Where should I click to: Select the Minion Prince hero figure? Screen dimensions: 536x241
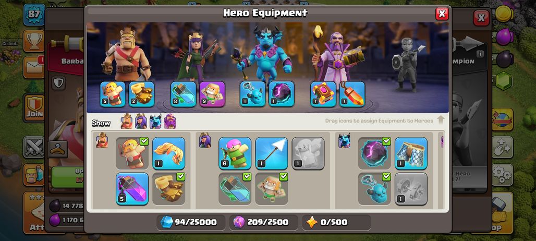[x=264, y=53]
